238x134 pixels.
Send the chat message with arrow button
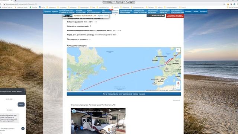[23, 128]
